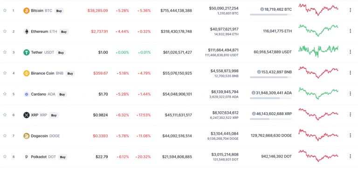Click the Cardano logo icon
Viewport: 358px width, 170px height.
coord(27,94)
